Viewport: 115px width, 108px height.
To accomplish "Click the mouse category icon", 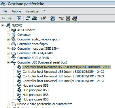I will point(14,104).
